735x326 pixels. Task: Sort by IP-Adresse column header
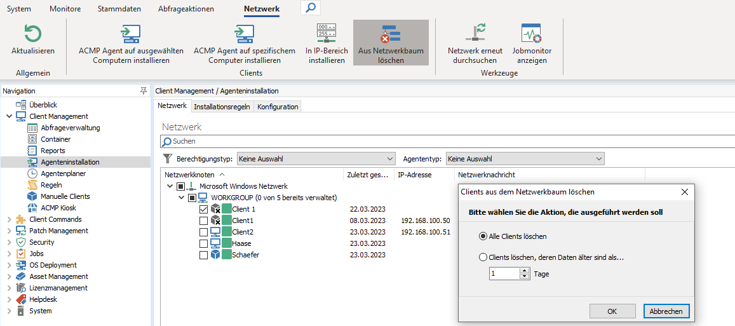coord(424,175)
